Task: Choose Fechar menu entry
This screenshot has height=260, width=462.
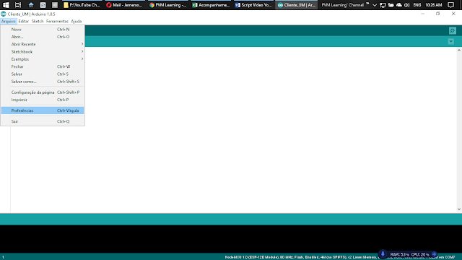Action: 43,66
